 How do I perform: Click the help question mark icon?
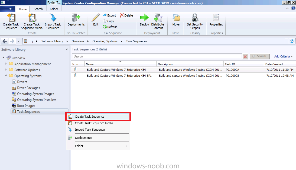293,8
